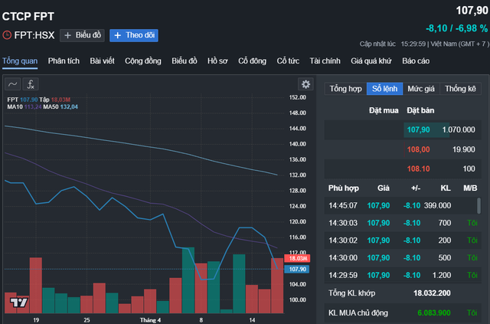Select the Mức giá panel tab

[420, 88]
